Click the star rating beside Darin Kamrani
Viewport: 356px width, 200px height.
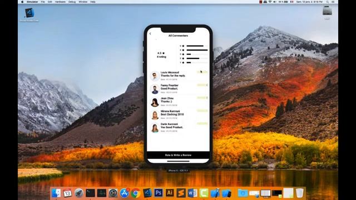(202, 123)
